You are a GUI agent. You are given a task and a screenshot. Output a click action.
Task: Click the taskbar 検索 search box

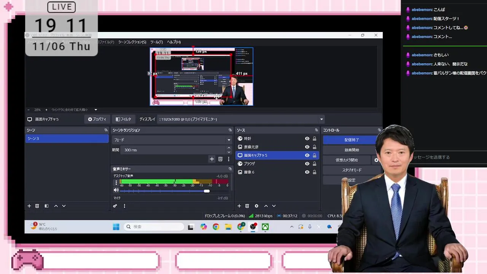(x=154, y=227)
